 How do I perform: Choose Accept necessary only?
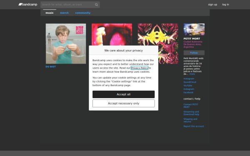coord(124,104)
